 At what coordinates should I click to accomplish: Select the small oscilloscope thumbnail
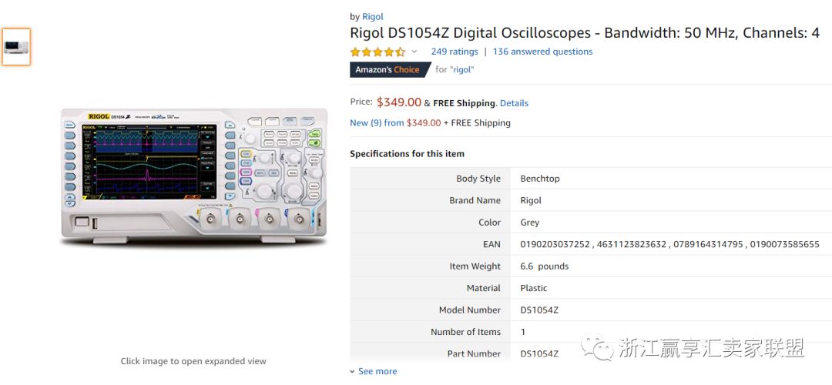pos(16,47)
